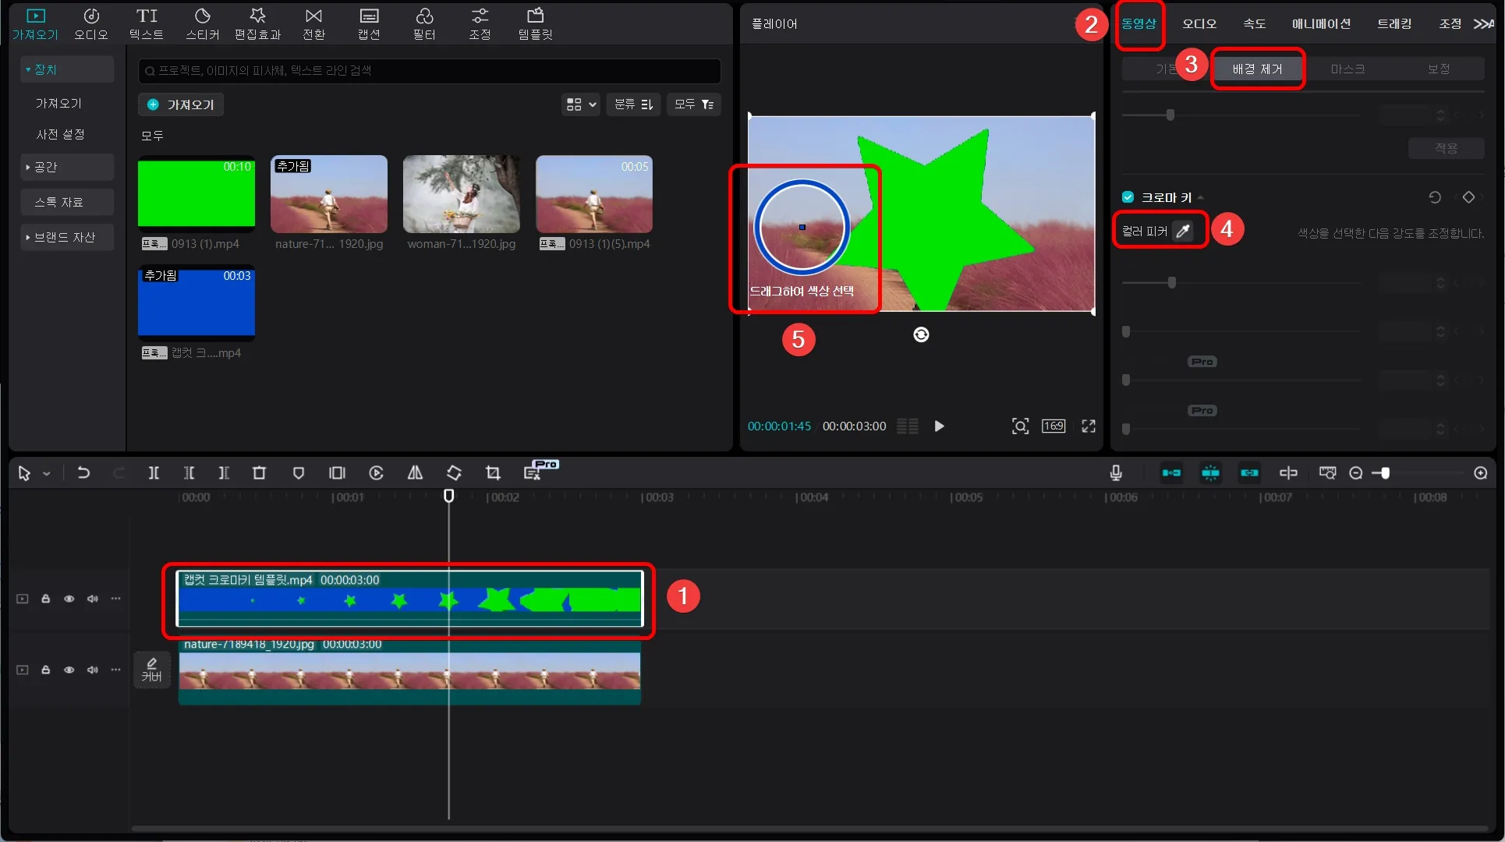The width and height of the screenshot is (1505, 842).
Task: Click the undo arrow in timeline toolbar
Action: pyautogui.click(x=83, y=473)
